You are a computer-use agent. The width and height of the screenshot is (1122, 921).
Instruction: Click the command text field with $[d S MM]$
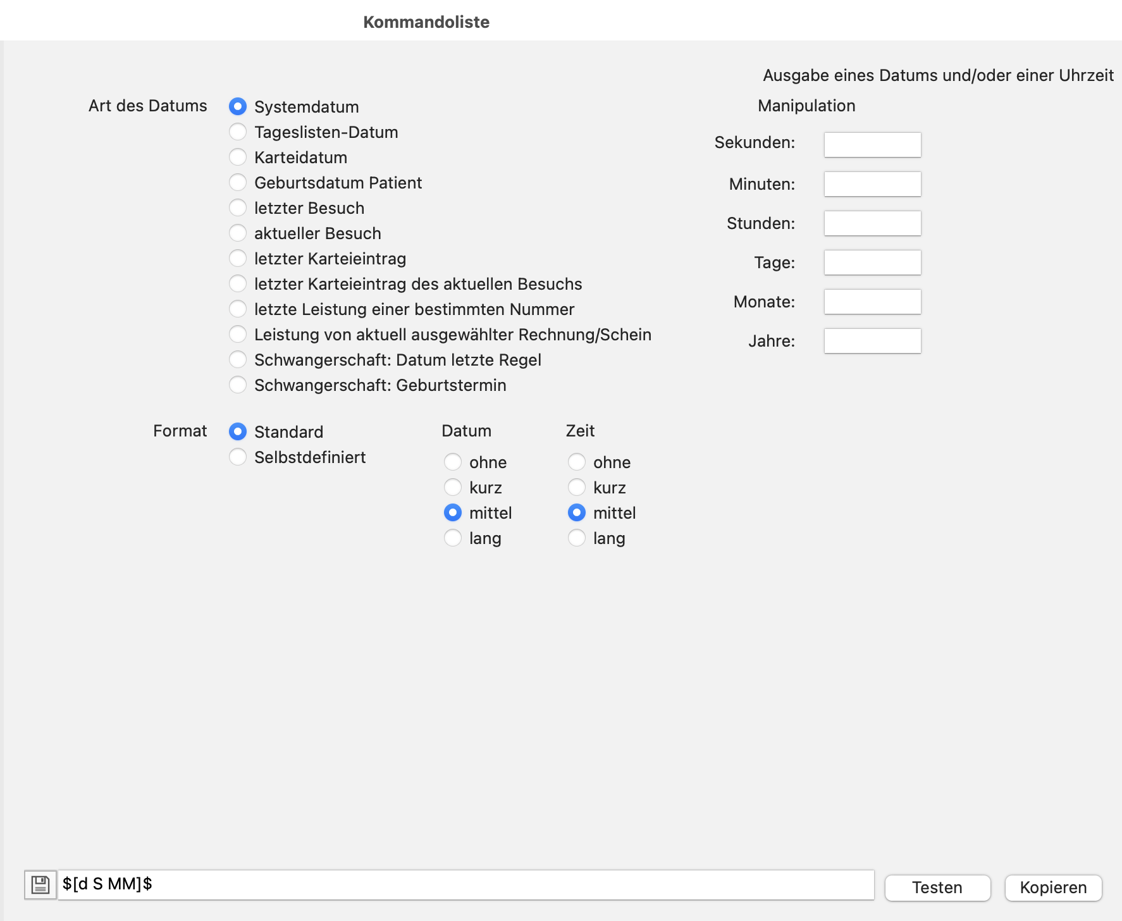click(x=465, y=884)
